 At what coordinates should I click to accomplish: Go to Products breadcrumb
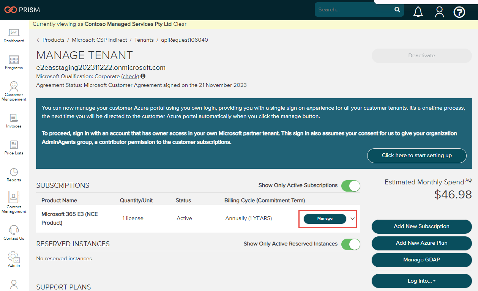click(54, 40)
